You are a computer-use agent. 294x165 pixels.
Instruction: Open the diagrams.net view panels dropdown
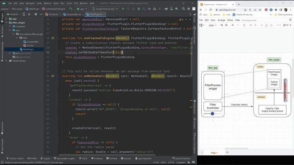[x=202, y=25]
